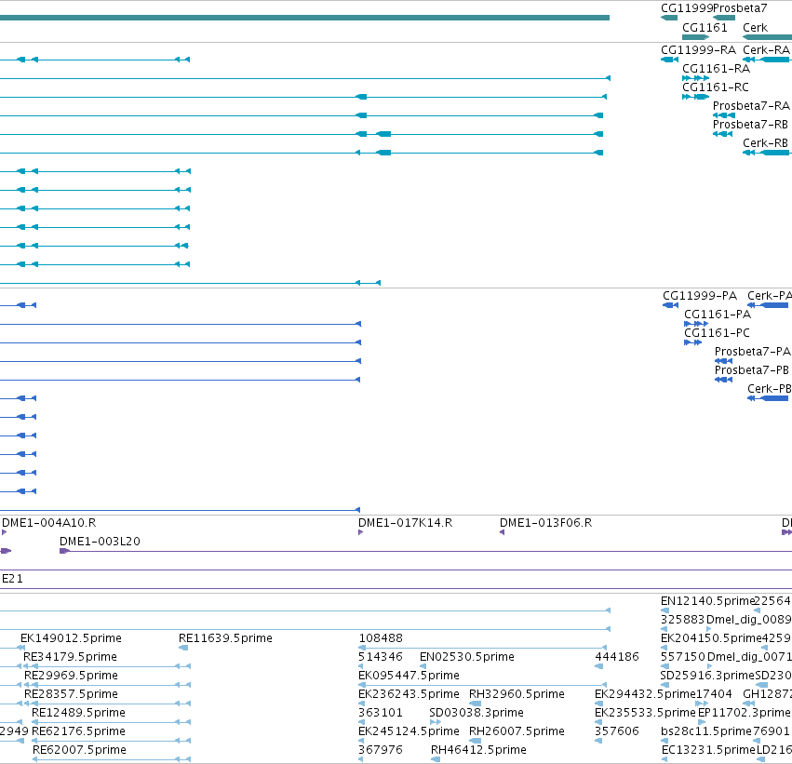Click the EK236243.5prime EST label
Image resolution: width=792 pixels, height=764 pixels.
409,694
